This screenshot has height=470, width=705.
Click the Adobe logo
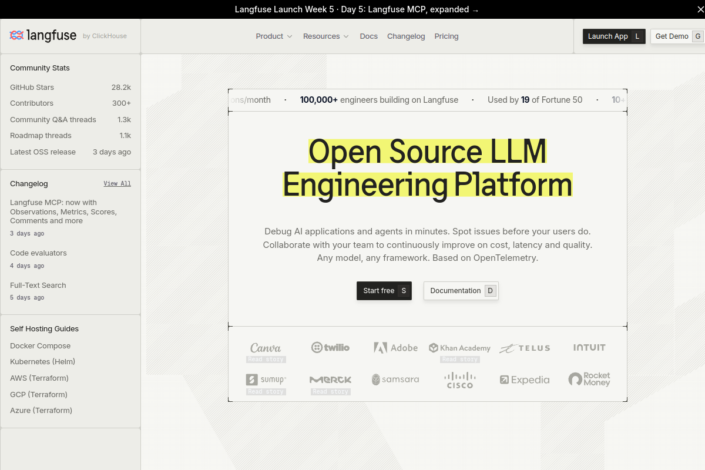click(395, 348)
